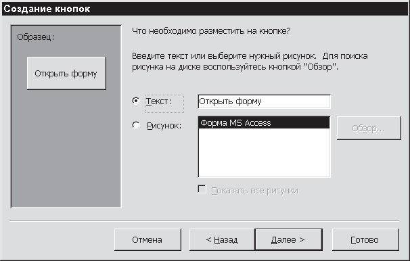Select the Текст radio button
Image resolution: width=410 pixels, height=261 pixels.
pos(136,101)
